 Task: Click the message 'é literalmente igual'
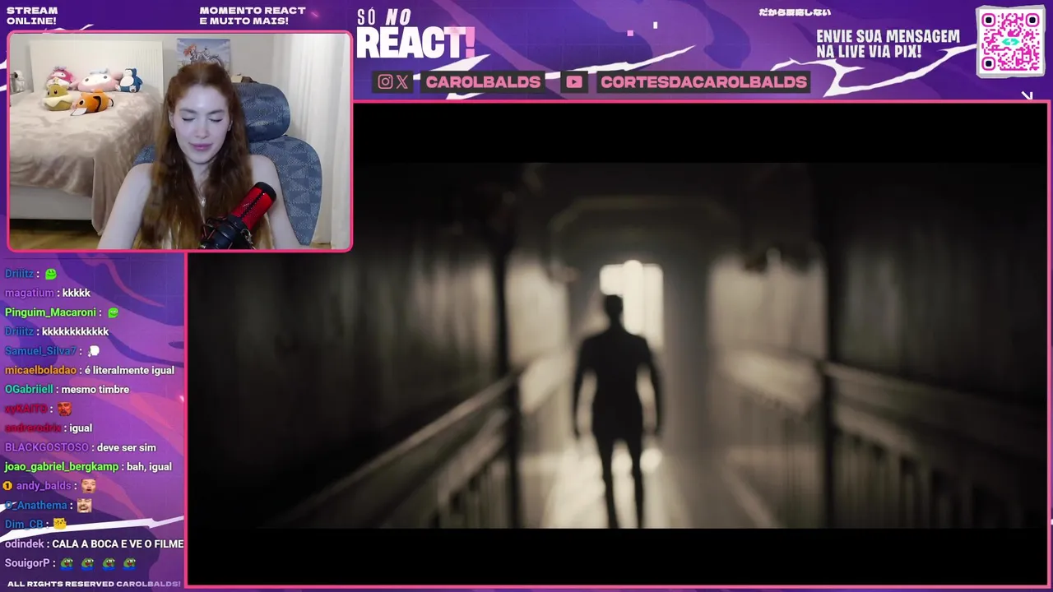pos(129,370)
